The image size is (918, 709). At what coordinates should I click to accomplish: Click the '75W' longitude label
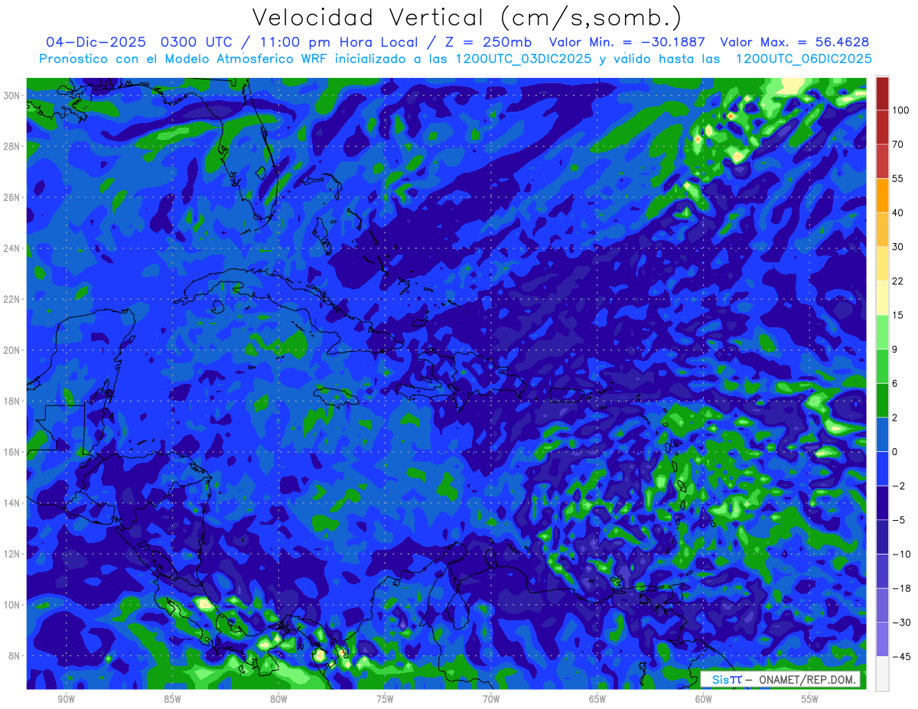click(x=385, y=699)
